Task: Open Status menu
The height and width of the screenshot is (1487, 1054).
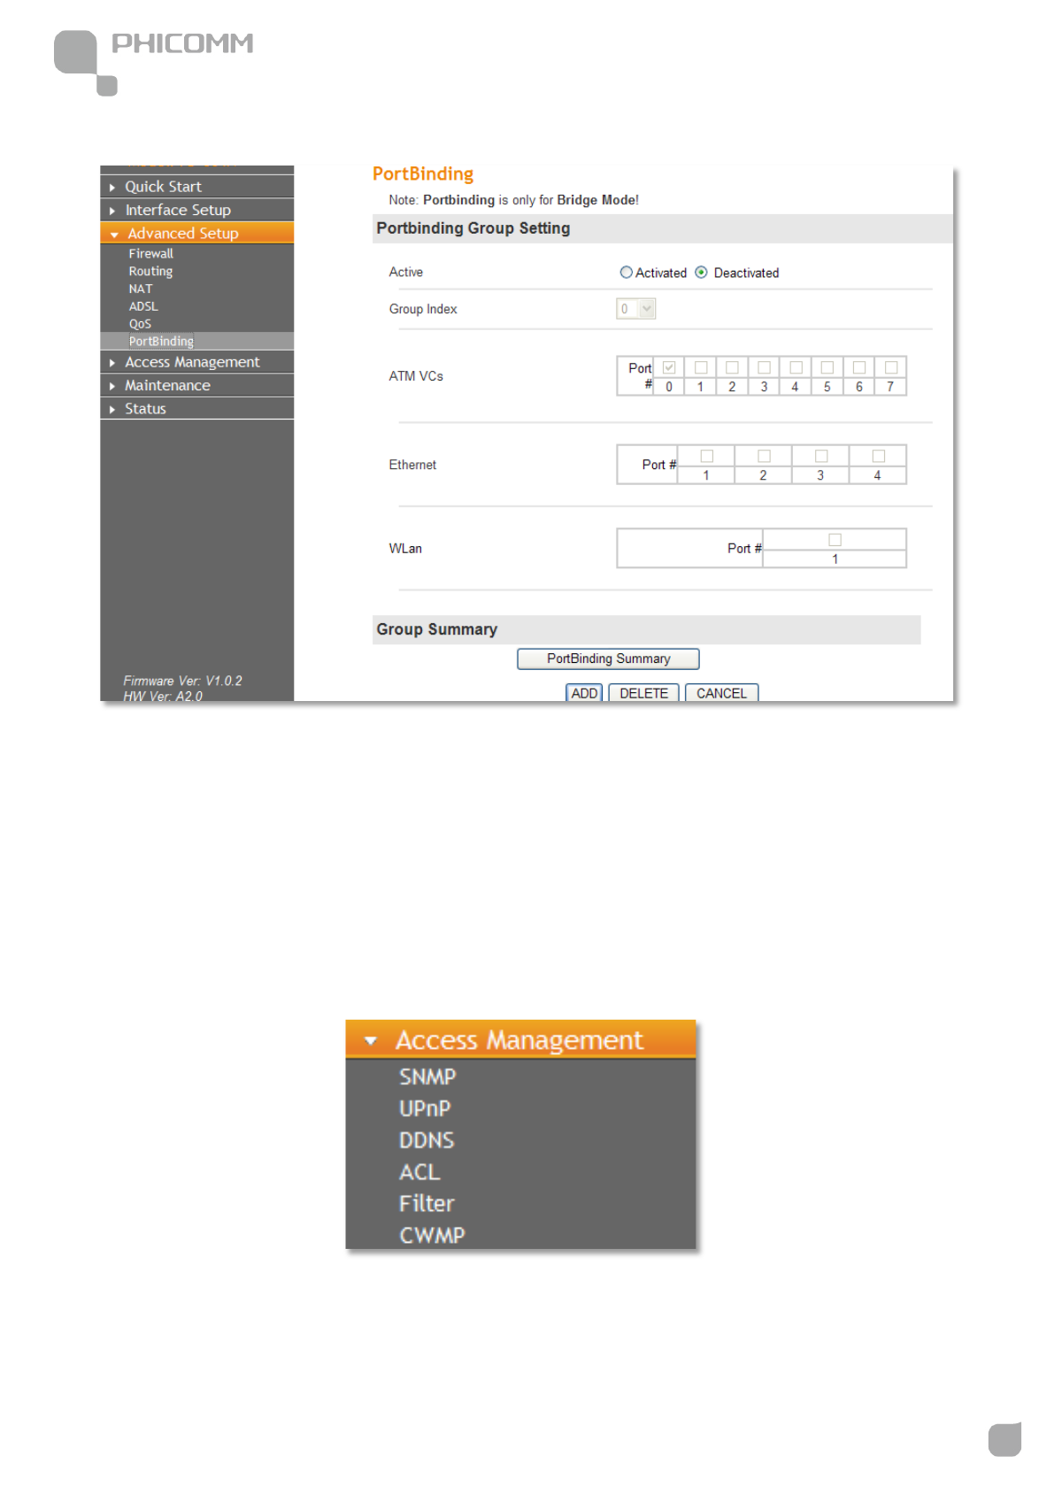Action: pyautogui.click(x=145, y=408)
